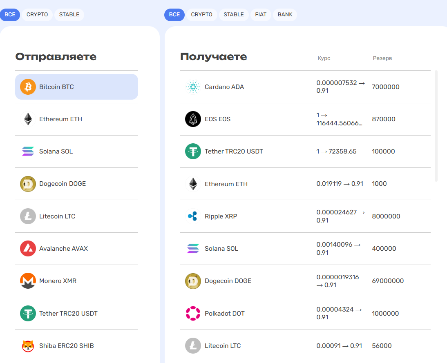Filter the receive list by BANK
Screen dimensions: 447x363
285,15
